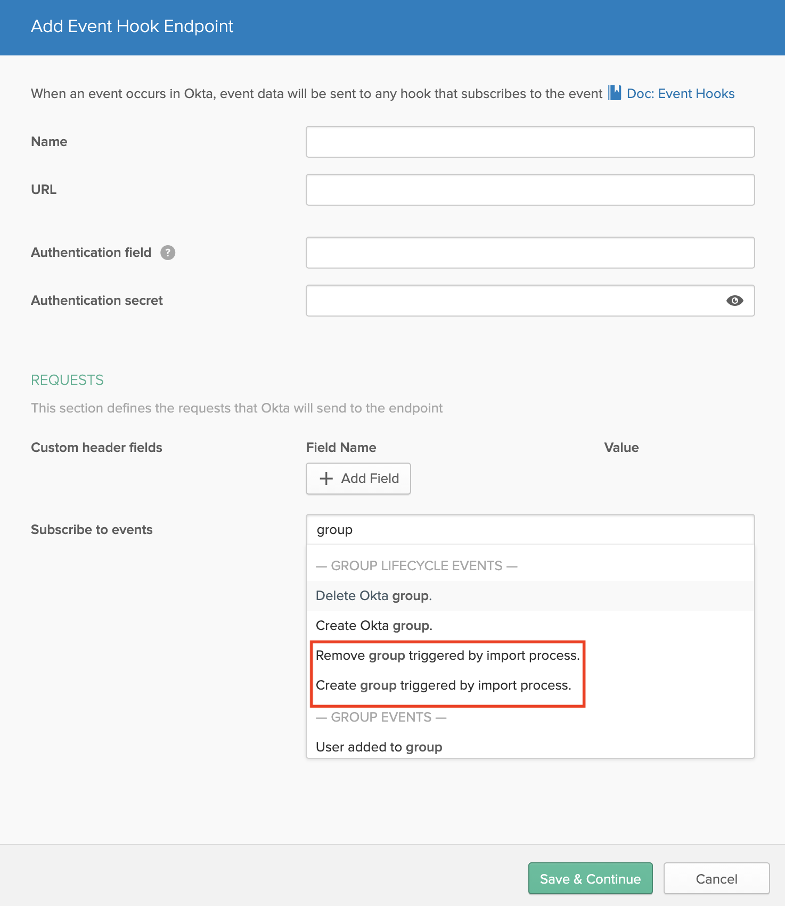Click the Event Hooks documentation book icon
This screenshot has height=906, width=785.
pos(615,93)
